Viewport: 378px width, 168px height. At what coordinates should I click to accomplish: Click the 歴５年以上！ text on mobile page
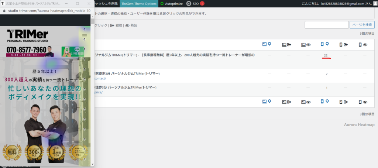coord(45,71)
